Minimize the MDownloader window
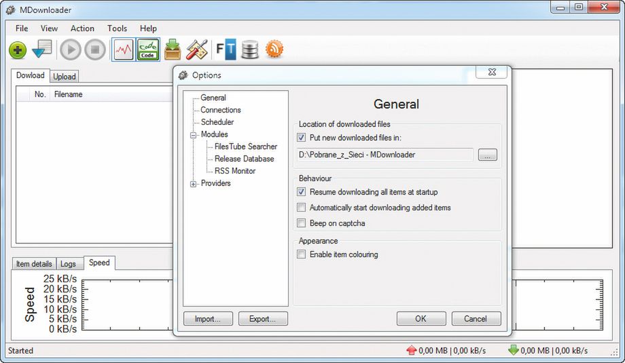 coord(561,7)
